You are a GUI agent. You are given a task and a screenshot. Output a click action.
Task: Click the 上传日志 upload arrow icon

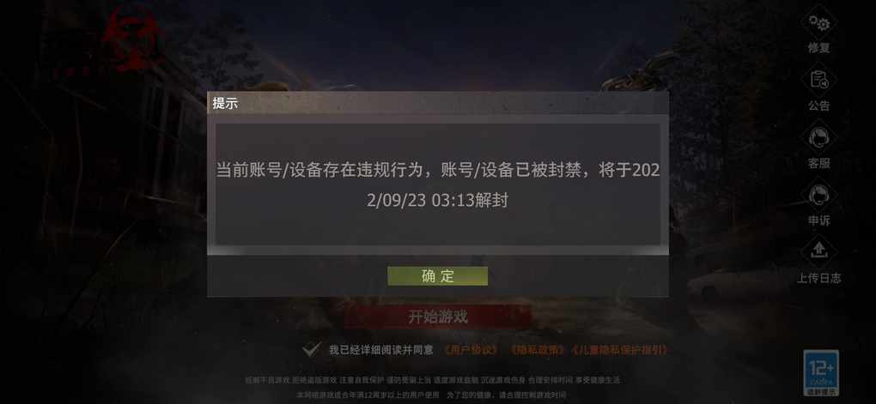coord(819,251)
